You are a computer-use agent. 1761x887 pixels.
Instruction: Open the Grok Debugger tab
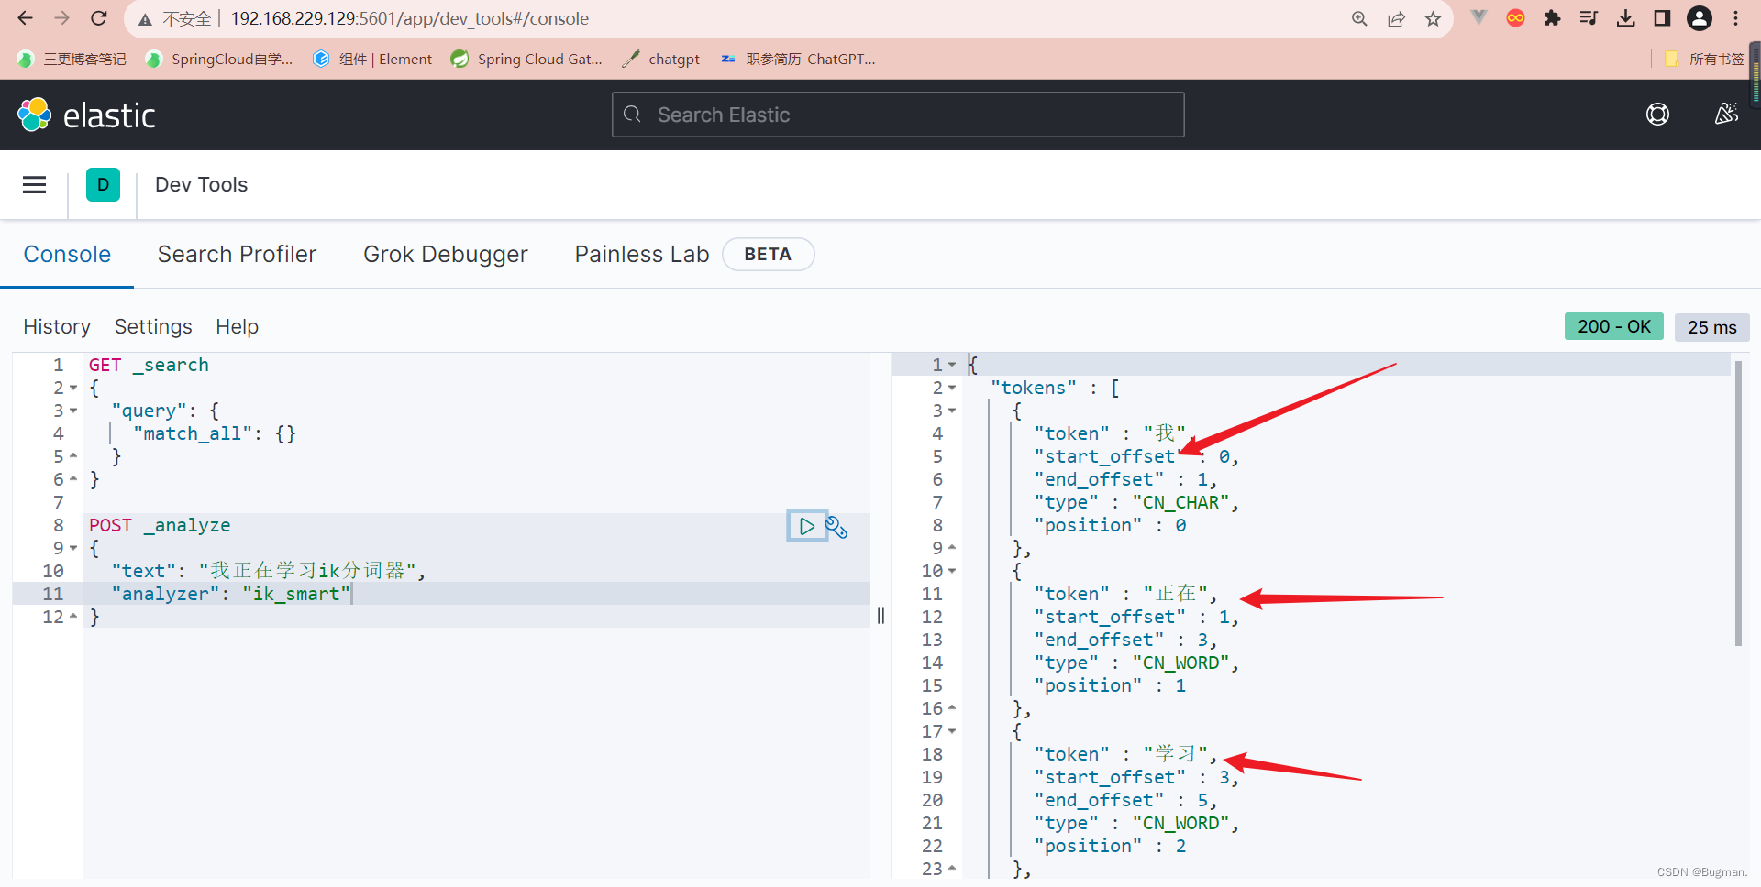point(445,254)
